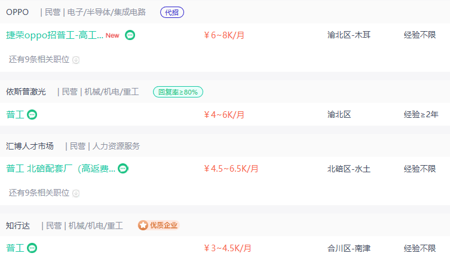The width and height of the screenshot is (450, 259).
Task: Click the 回复率≥80% badge
Action: (x=178, y=92)
